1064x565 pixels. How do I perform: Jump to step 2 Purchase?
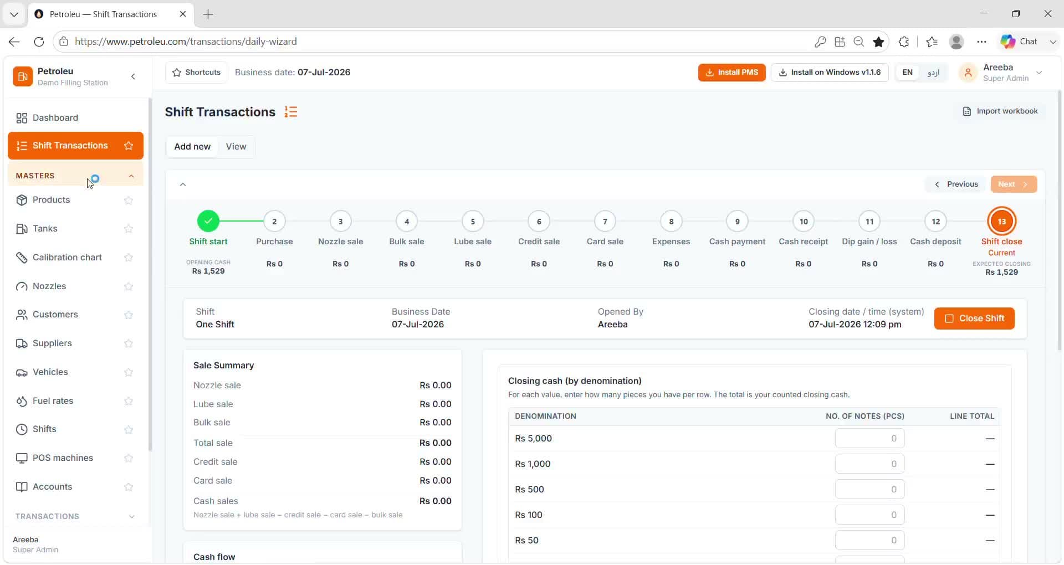274,222
